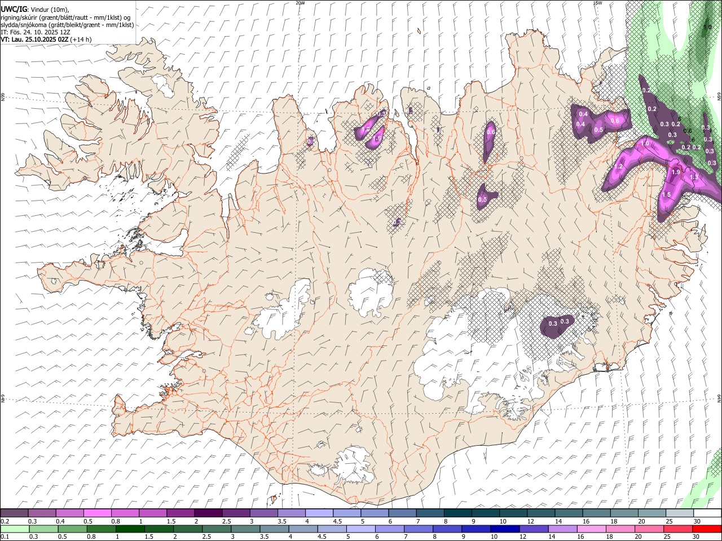Click the 1.0 value in the green rain area
The width and height of the screenshot is (722, 541).
pyautogui.click(x=707, y=27)
